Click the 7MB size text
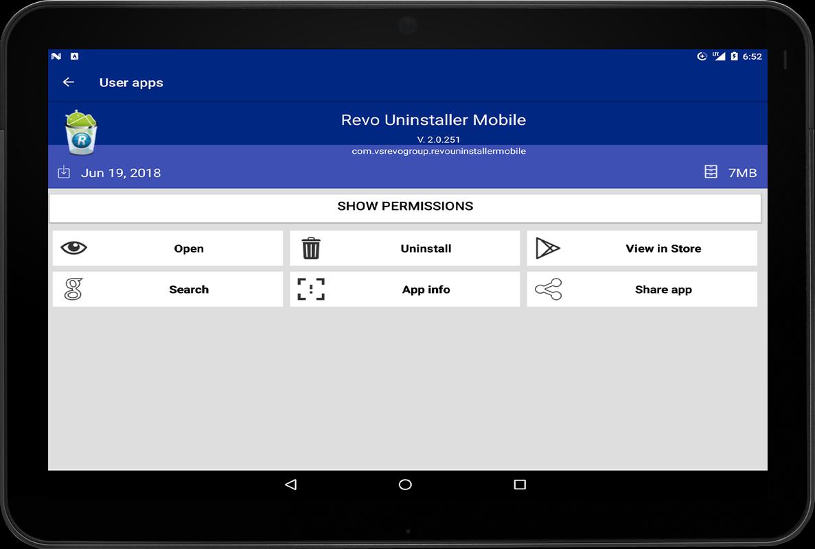The image size is (815, 549). click(742, 173)
